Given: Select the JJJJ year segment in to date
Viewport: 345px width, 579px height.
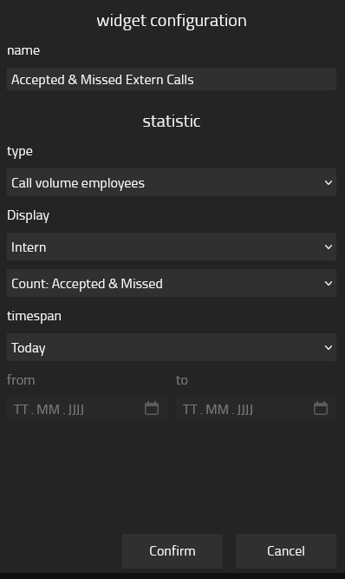Looking at the screenshot, I should (244, 409).
